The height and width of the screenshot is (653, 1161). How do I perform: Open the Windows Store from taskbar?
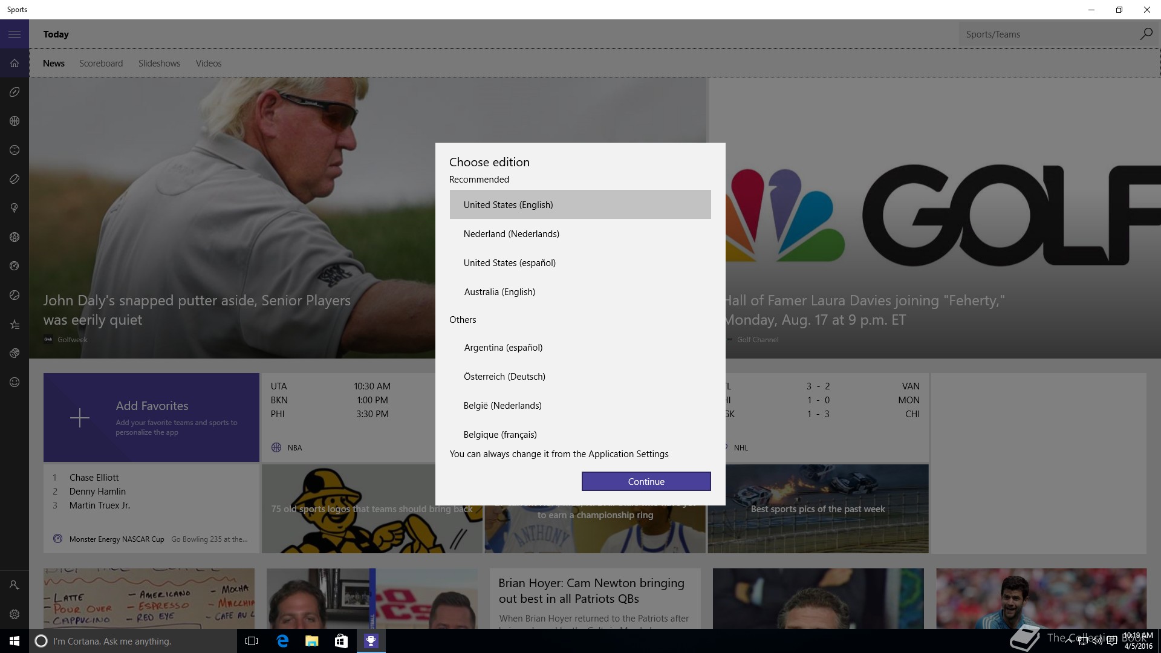point(341,641)
